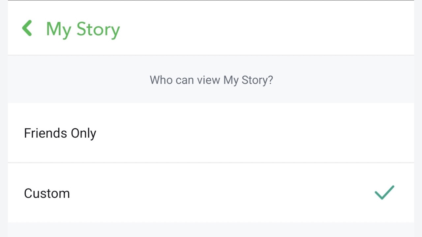This screenshot has width=422, height=237.
Task: Click the word "Custom" in the list
Action: (47, 193)
